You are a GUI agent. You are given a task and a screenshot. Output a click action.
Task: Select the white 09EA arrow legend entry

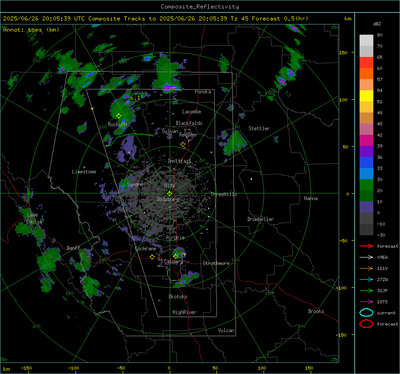point(366,257)
